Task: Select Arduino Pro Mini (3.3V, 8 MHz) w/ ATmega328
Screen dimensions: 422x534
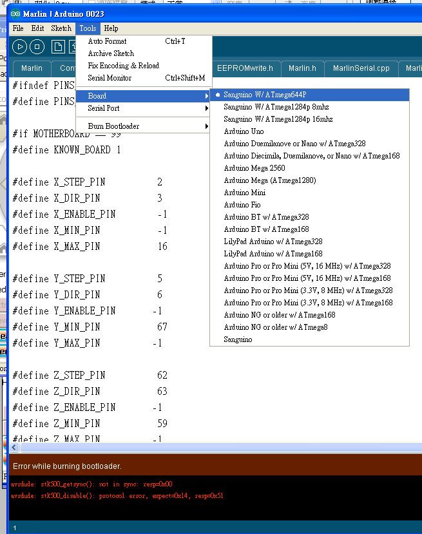Action: [310, 291]
